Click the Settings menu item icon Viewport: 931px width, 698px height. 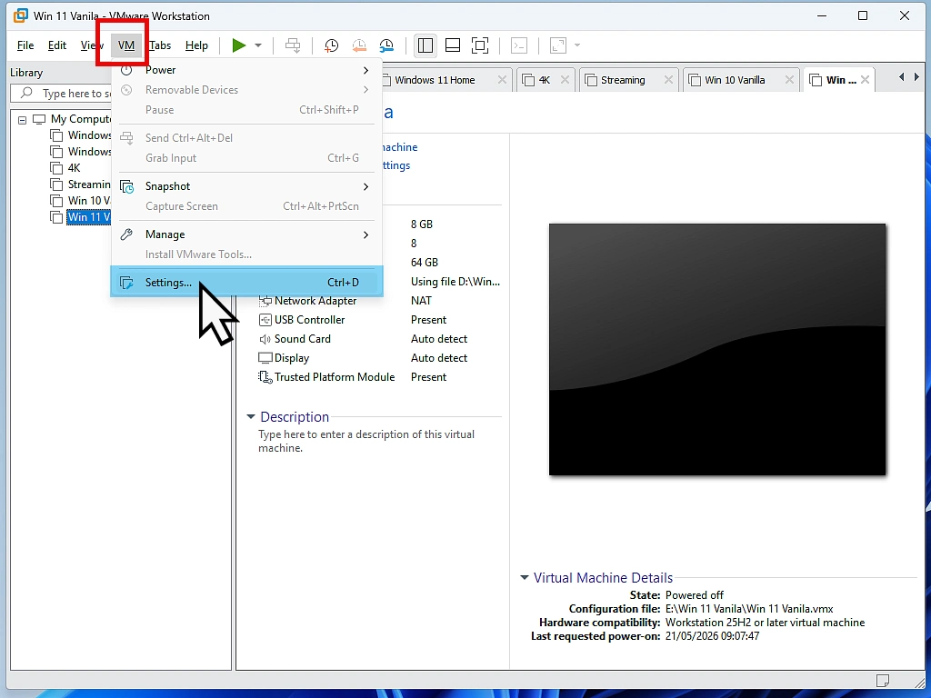point(126,283)
